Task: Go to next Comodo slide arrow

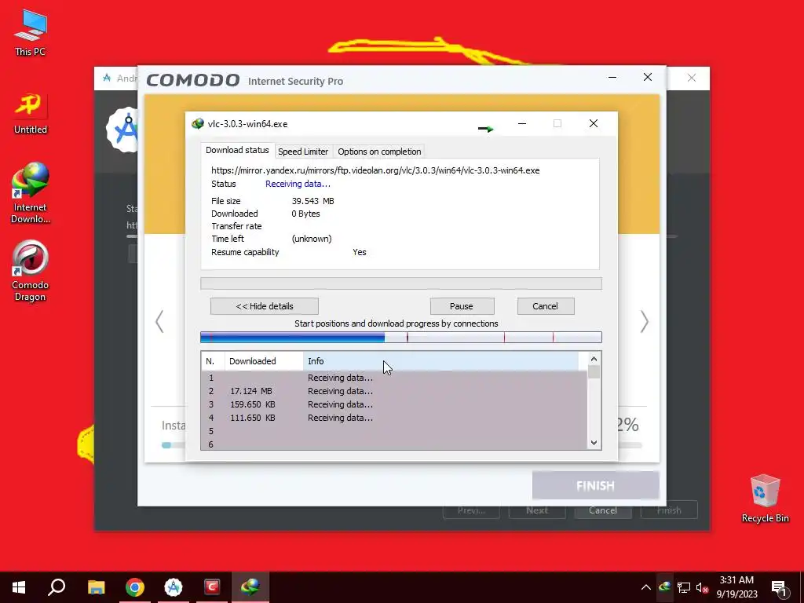Action: point(644,322)
